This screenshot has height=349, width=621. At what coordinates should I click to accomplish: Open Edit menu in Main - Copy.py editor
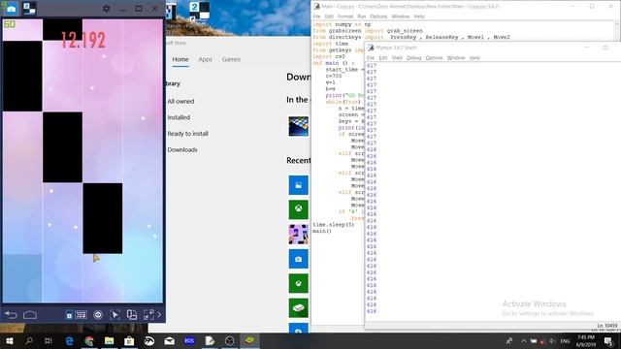(x=329, y=16)
